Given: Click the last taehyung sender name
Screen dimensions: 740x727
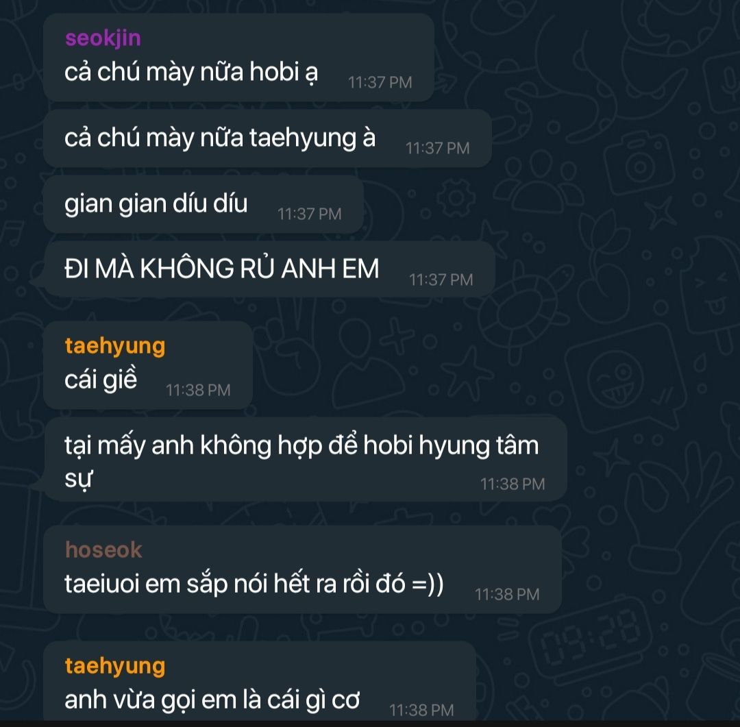Looking at the screenshot, I should click(x=115, y=667).
